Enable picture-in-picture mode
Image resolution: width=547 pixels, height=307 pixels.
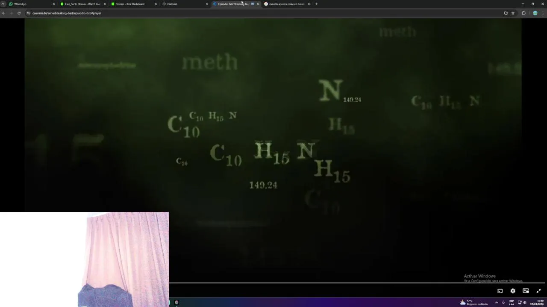[526, 291]
